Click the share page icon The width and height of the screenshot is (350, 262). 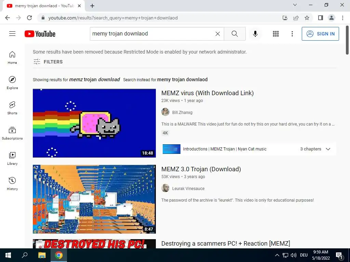pyautogui.click(x=296, y=18)
